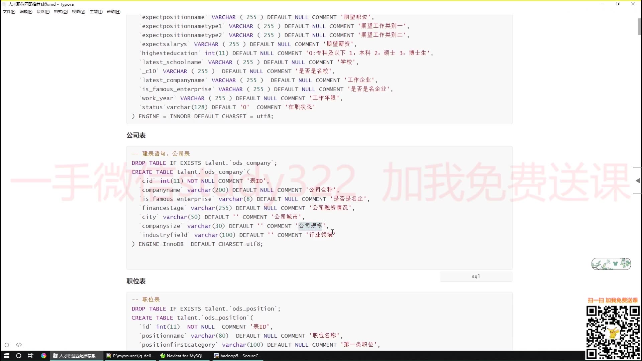
Task: Click the `highesteducation` column line
Action: (x=286, y=53)
